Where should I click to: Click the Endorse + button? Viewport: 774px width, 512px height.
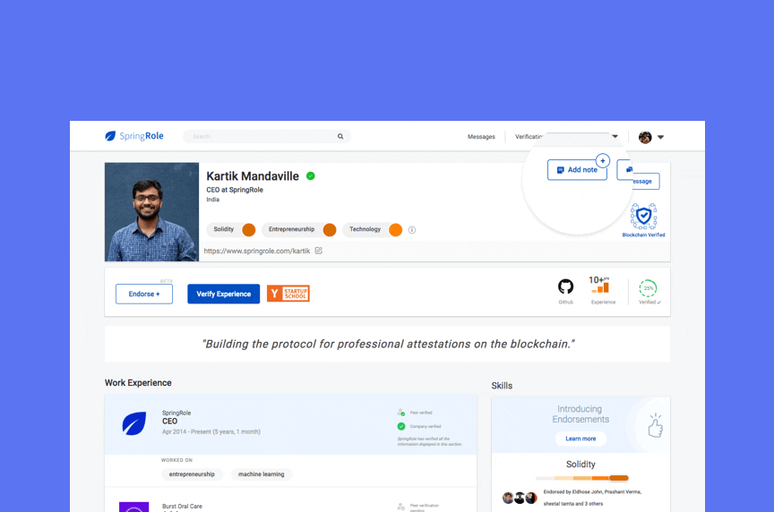[144, 294]
